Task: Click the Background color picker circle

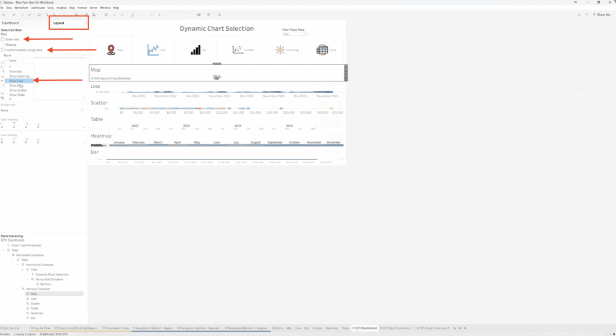Action: tap(82, 110)
